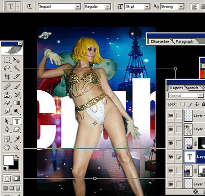Select the Gradient tool

pyautogui.click(x=16, y=103)
